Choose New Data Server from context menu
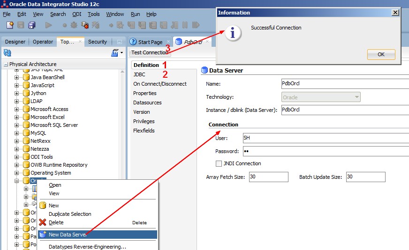The image size is (409, 250). pyautogui.click(x=67, y=235)
